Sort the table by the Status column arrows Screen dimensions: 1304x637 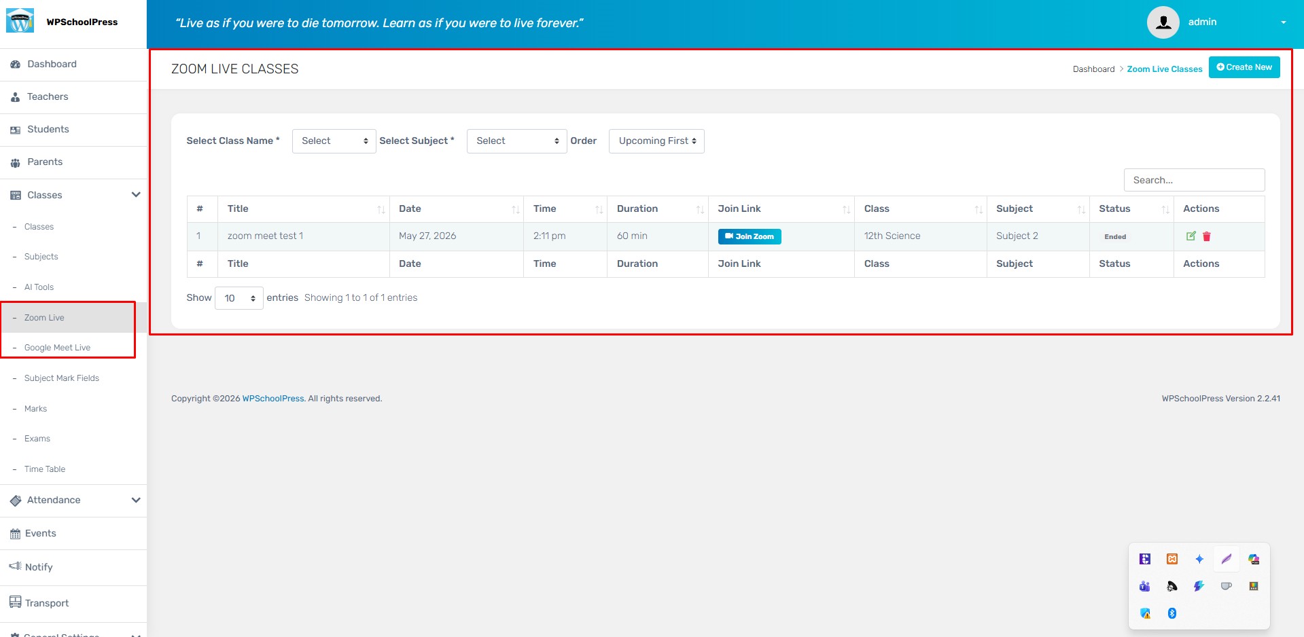coord(1166,210)
